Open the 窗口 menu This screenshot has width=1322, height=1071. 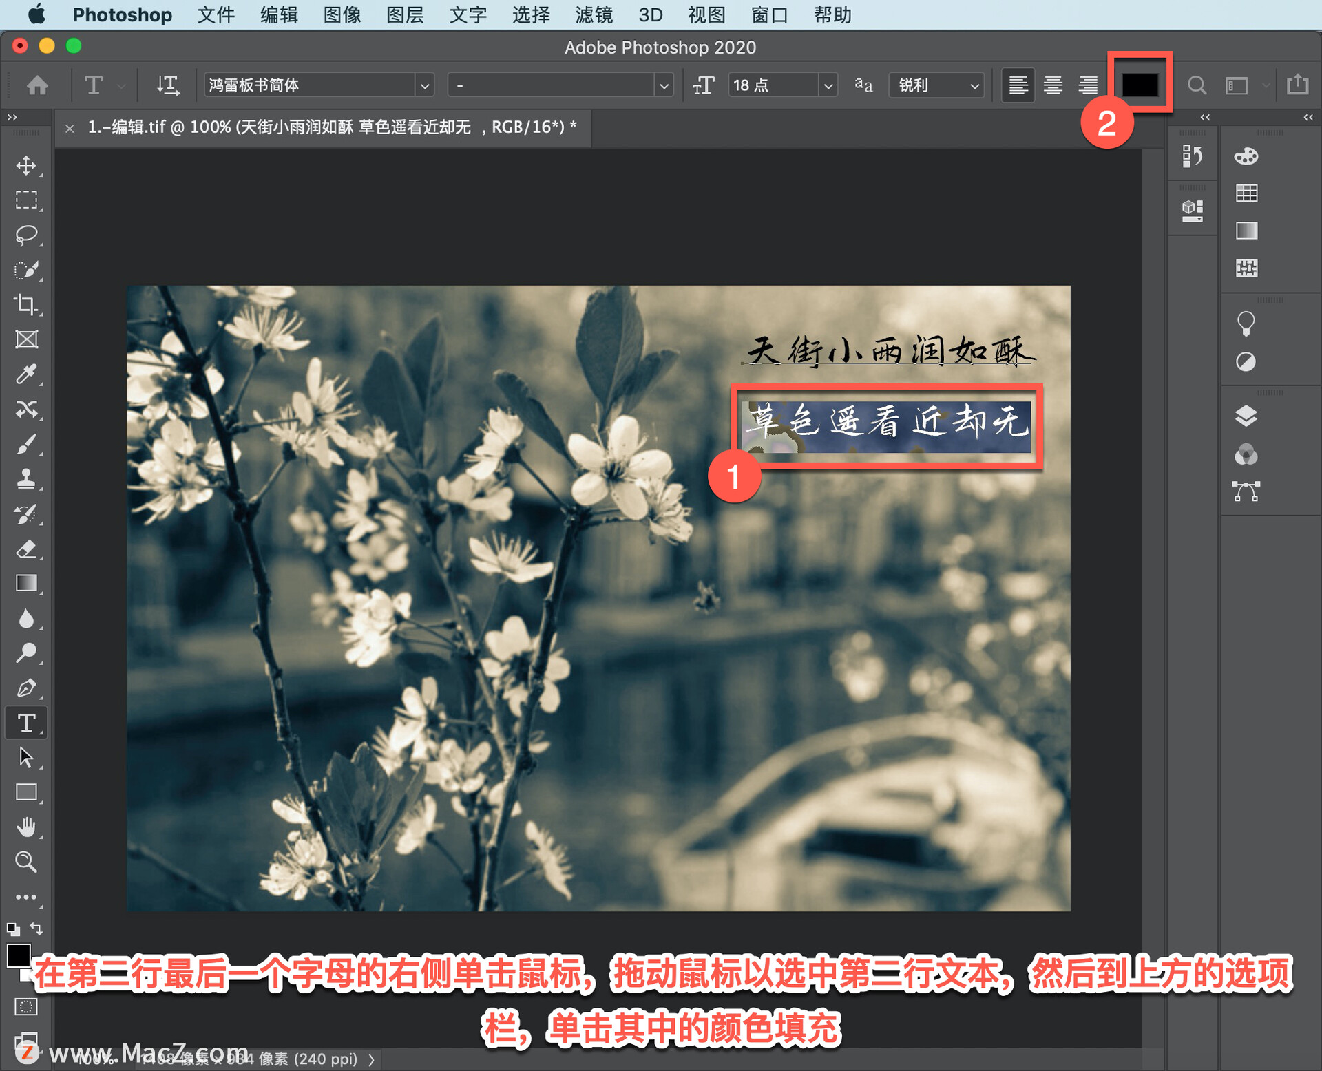point(769,14)
